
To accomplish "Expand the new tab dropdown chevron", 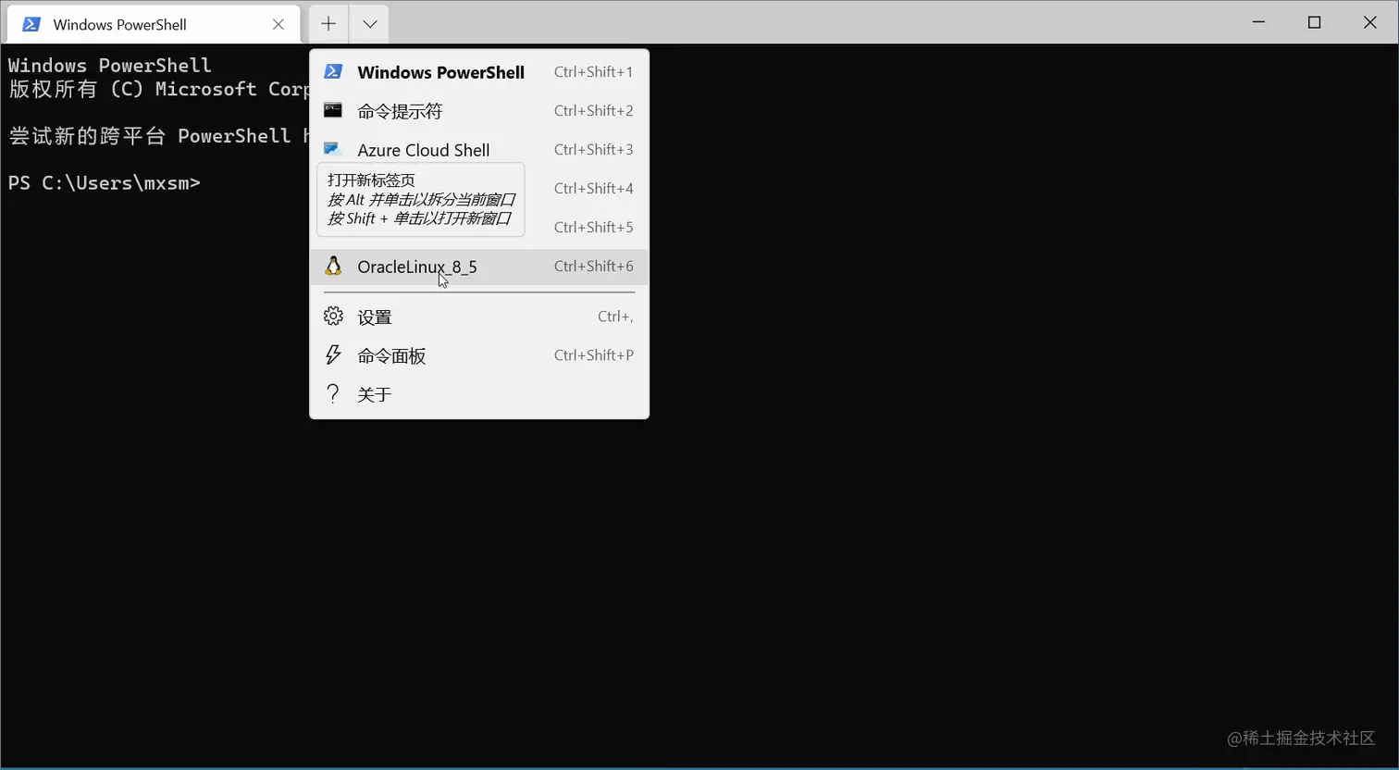I will click(369, 23).
